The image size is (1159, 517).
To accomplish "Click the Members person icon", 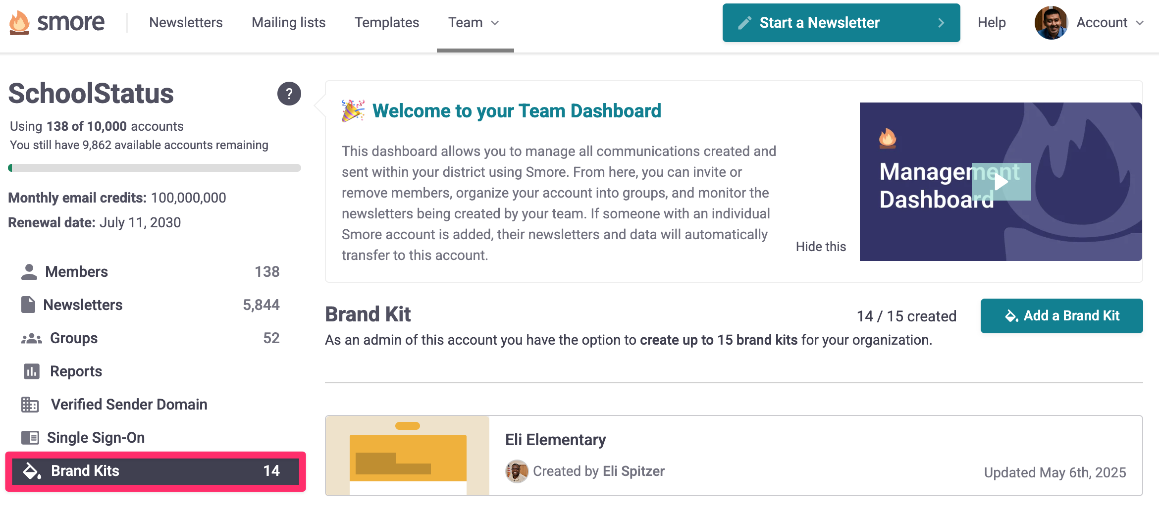I will pos(29,272).
